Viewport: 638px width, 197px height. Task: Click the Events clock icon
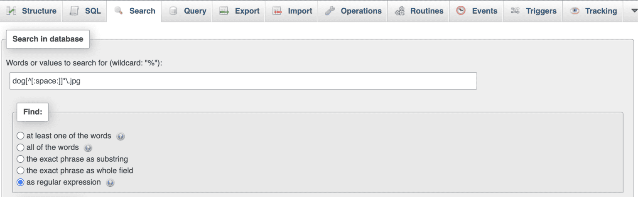pos(461,11)
